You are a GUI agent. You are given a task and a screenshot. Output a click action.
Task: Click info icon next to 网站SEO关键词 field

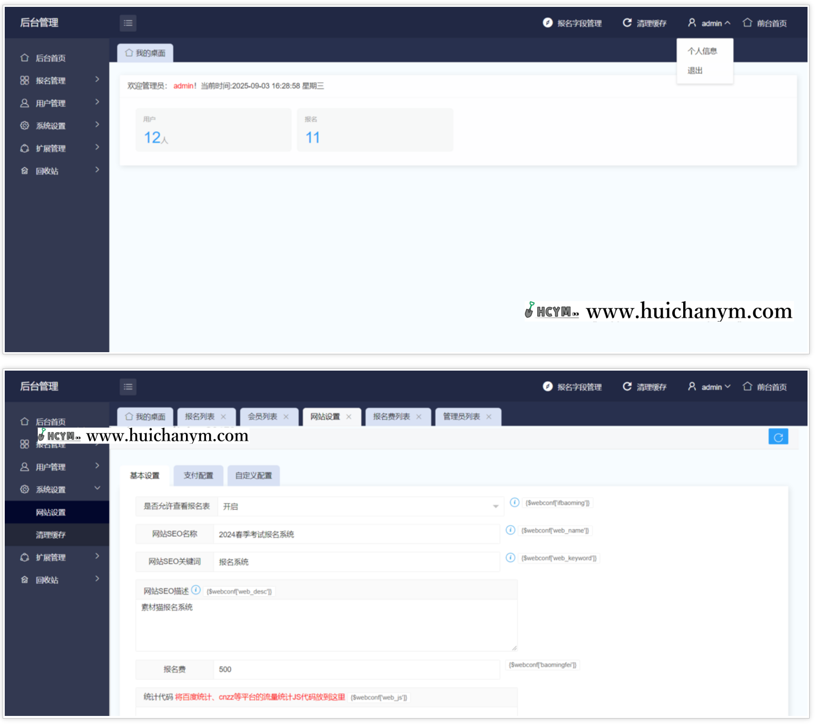point(510,558)
